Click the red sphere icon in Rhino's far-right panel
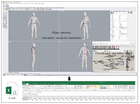This screenshot has width=140, height=104. (132, 13)
